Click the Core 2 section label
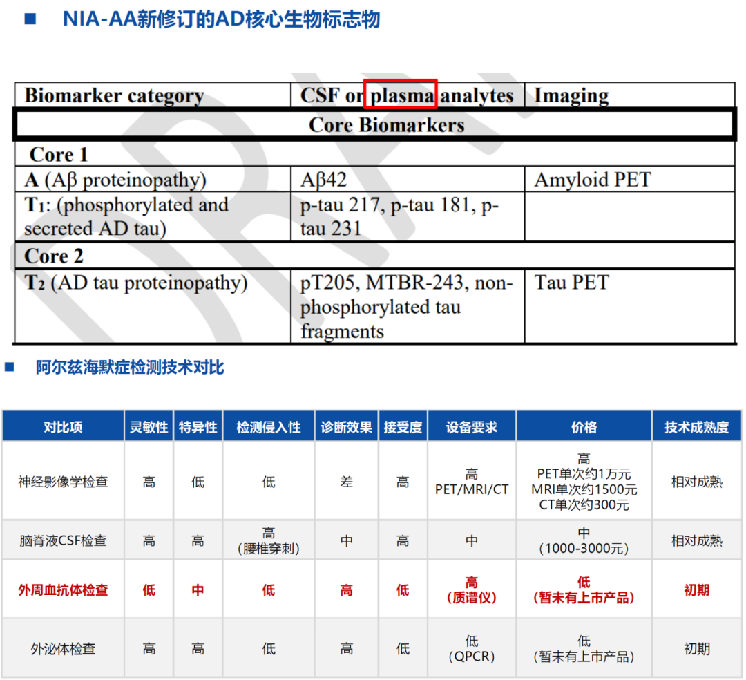 pos(54,256)
